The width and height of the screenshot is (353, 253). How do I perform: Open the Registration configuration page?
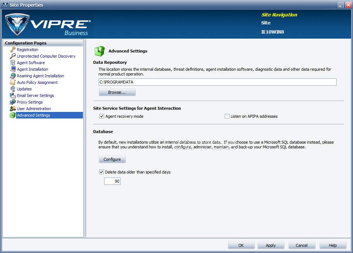point(27,50)
